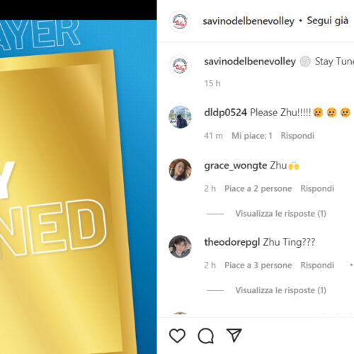Image resolution: width=354 pixels, height=354 pixels.
Task: Like the post with heart icon
Action: coord(177,336)
